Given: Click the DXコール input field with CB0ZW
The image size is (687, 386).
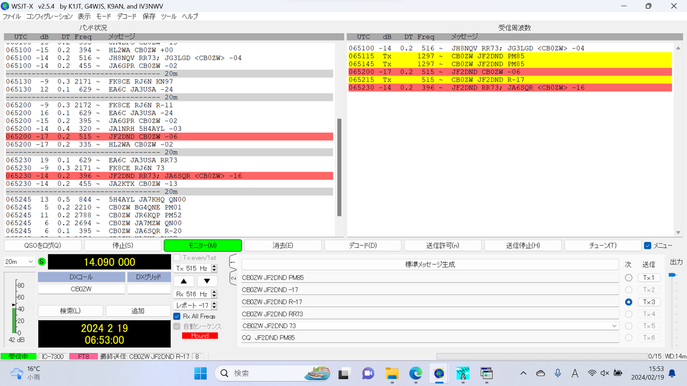Looking at the screenshot, I should point(81,289).
